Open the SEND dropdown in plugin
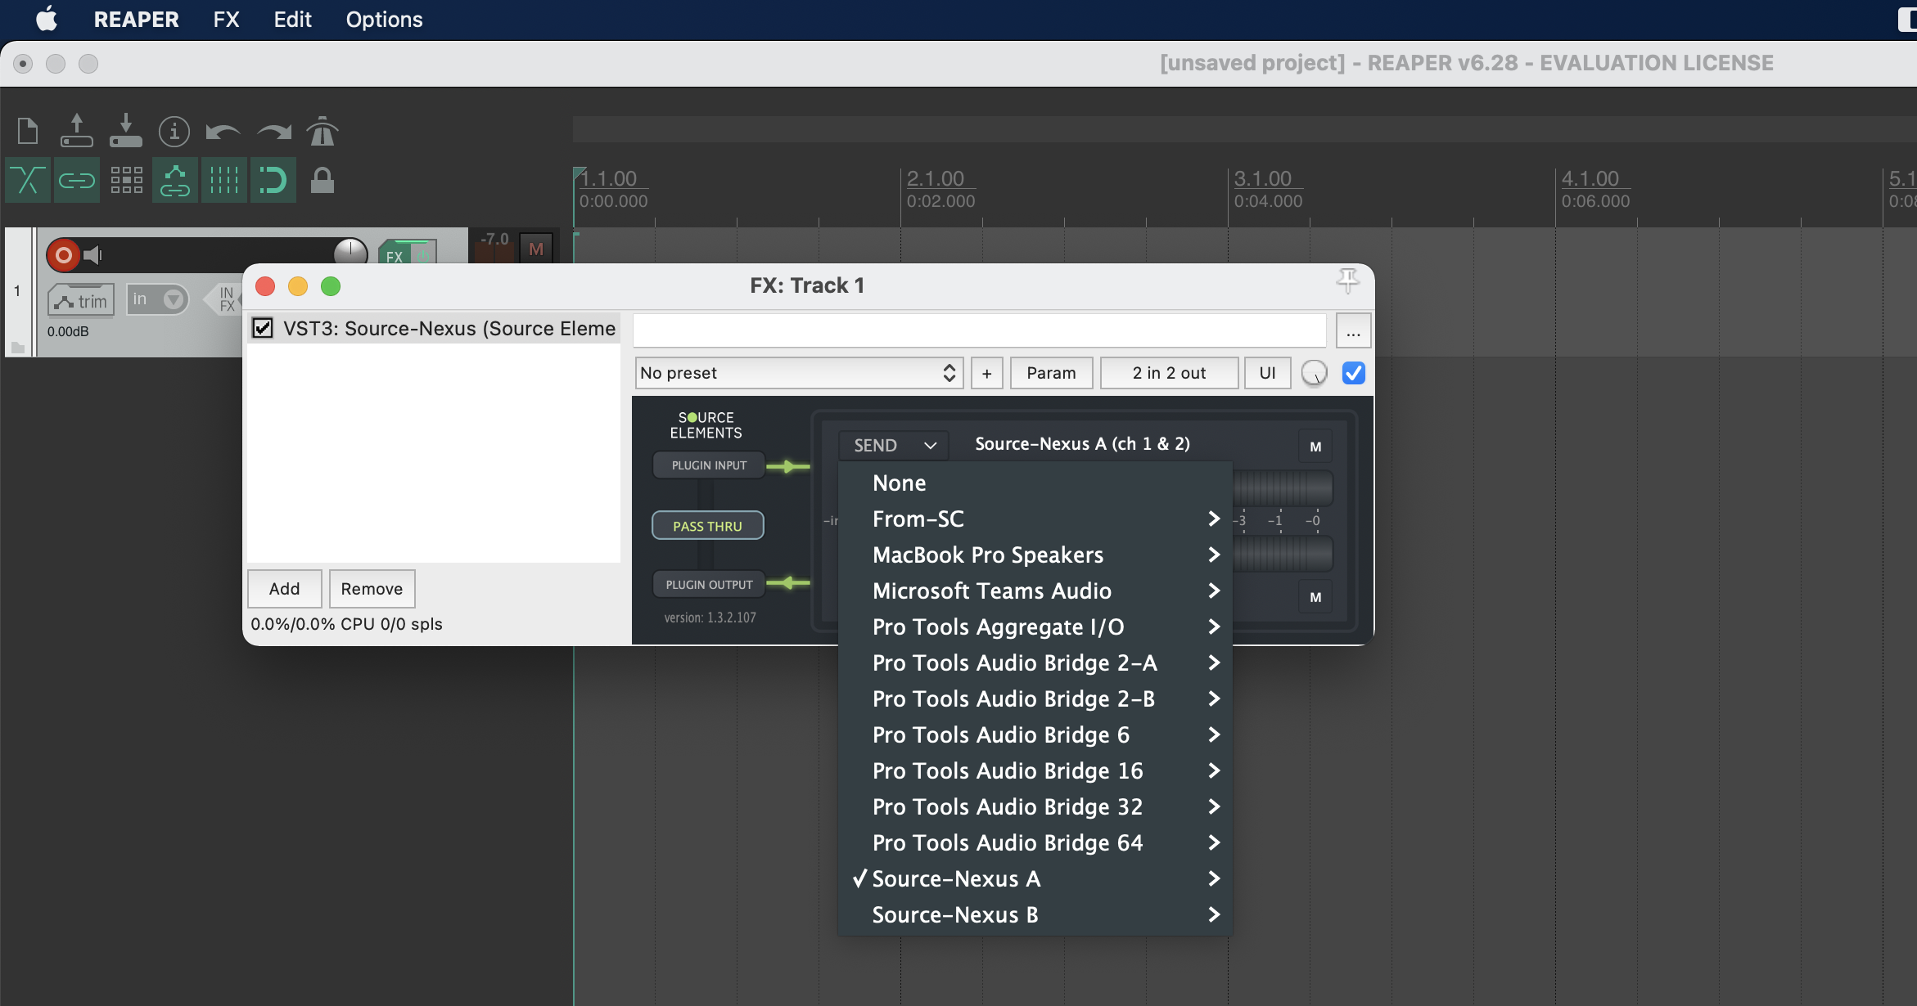The height and width of the screenshot is (1006, 1917). point(893,445)
